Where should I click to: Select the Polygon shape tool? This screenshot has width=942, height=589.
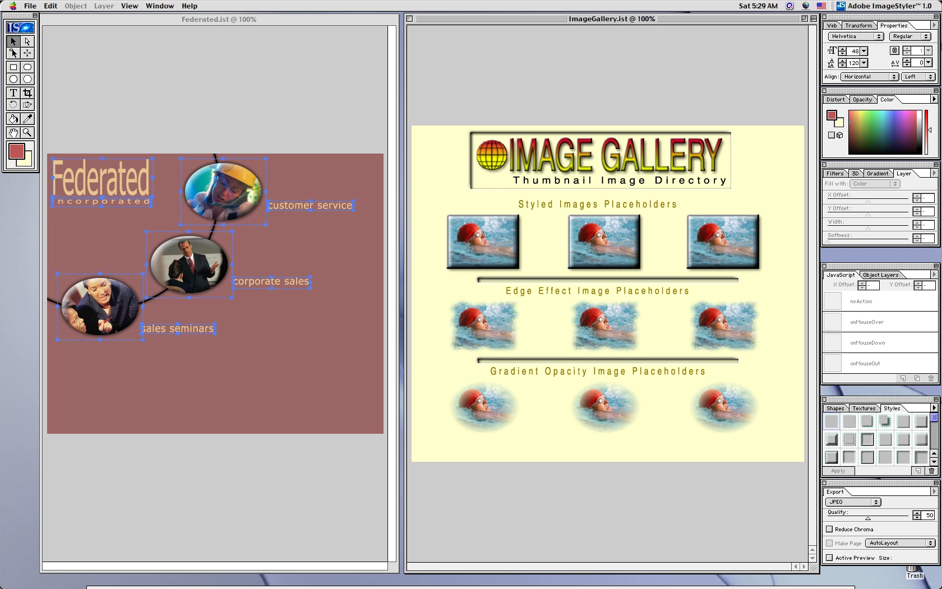pos(27,79)
